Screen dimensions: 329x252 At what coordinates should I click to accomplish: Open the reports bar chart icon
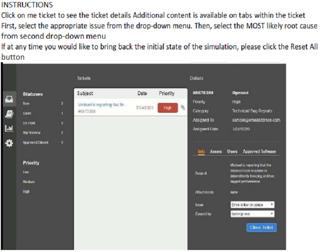(x=9, y=128)
